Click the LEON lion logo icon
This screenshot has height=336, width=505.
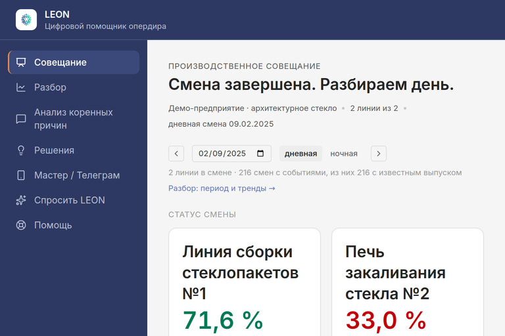click(26, 20)
